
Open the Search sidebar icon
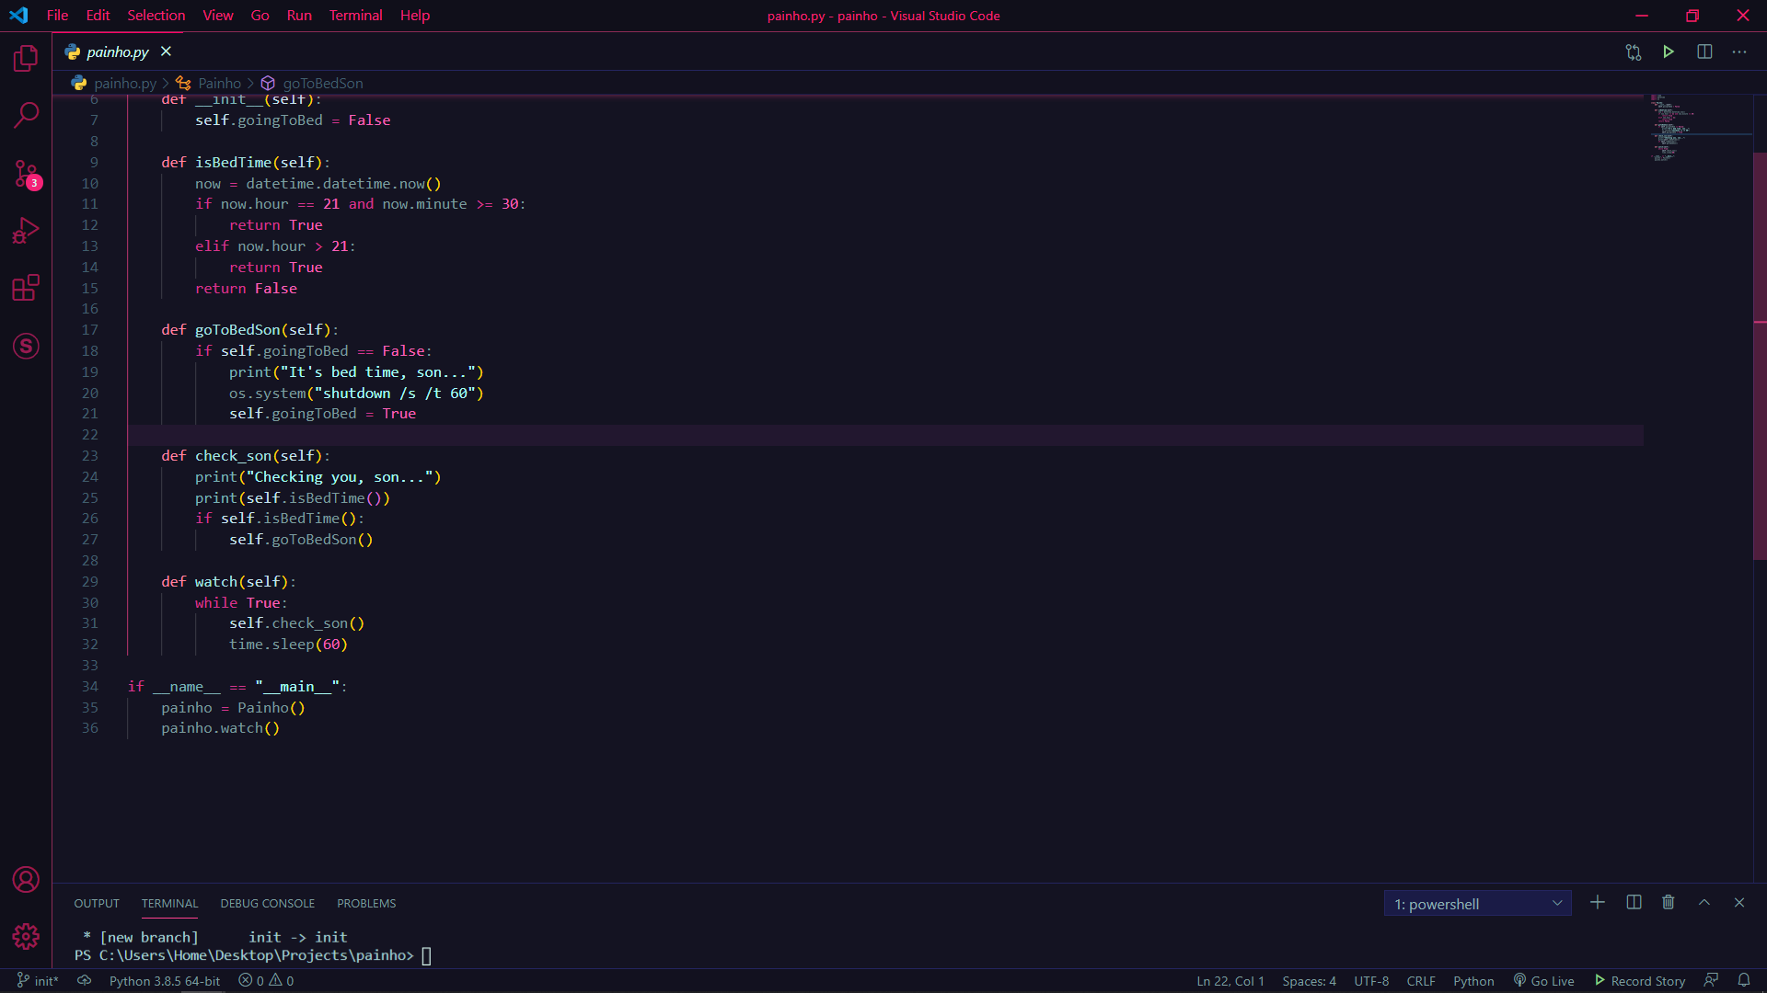point(25,115)
